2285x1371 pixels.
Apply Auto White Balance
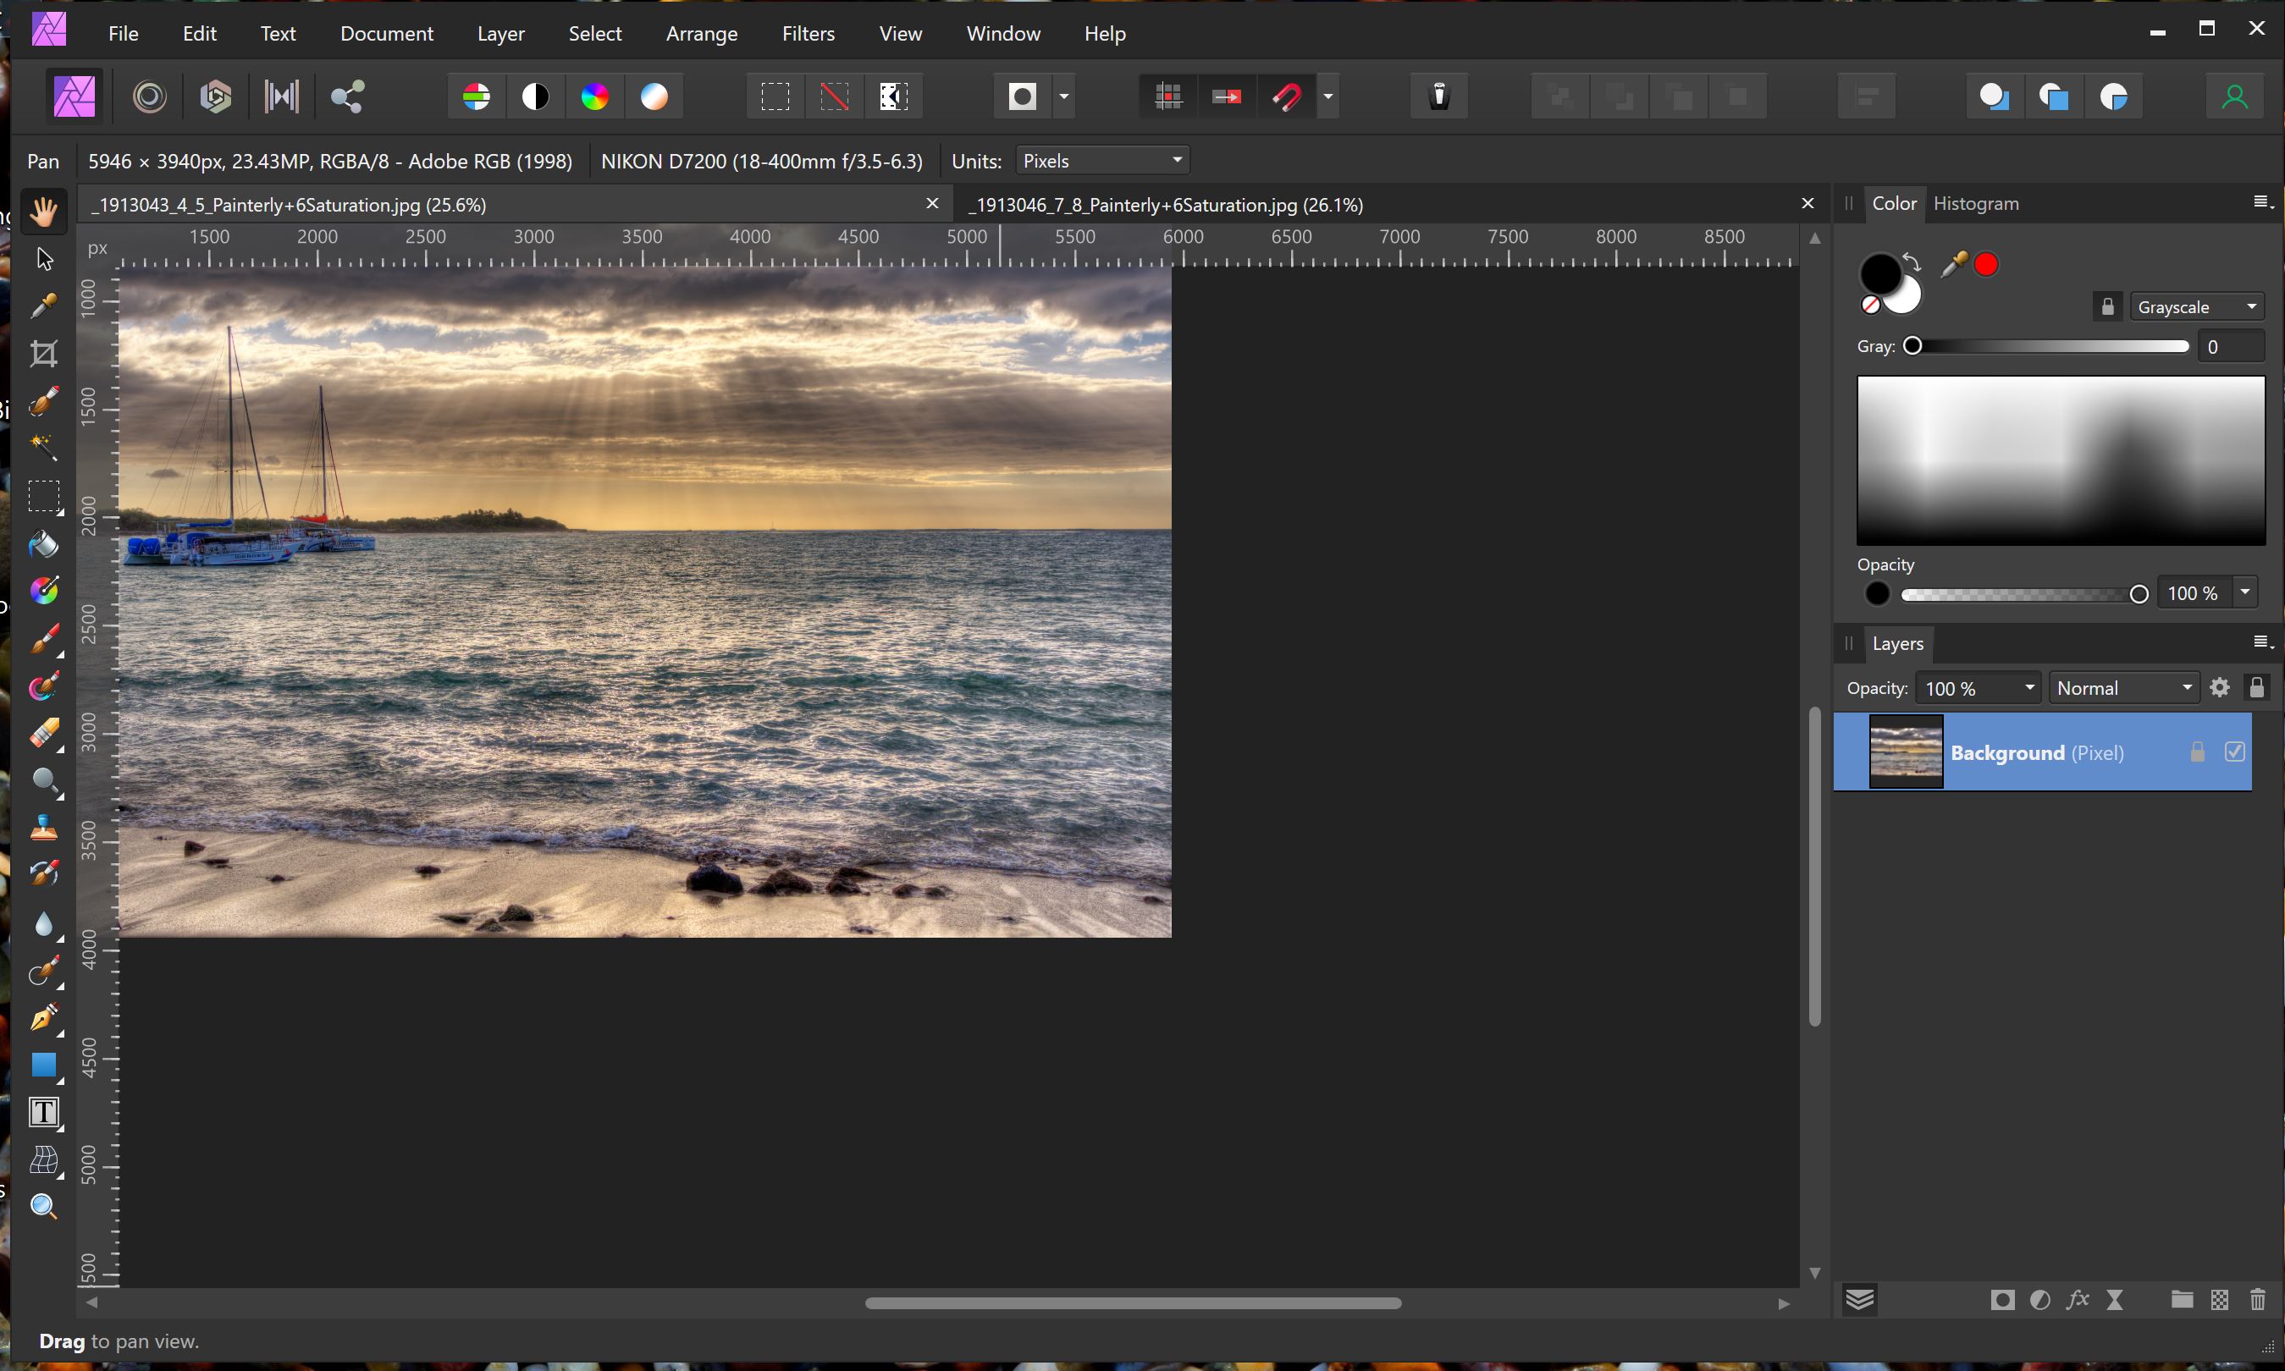[654, 96]
